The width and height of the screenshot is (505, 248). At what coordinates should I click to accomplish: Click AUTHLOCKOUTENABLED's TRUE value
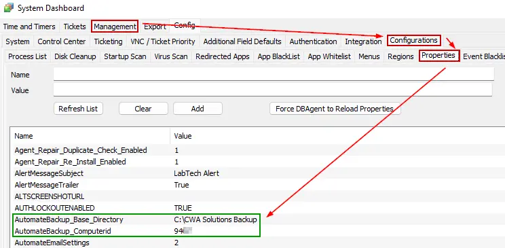point(183,208)
